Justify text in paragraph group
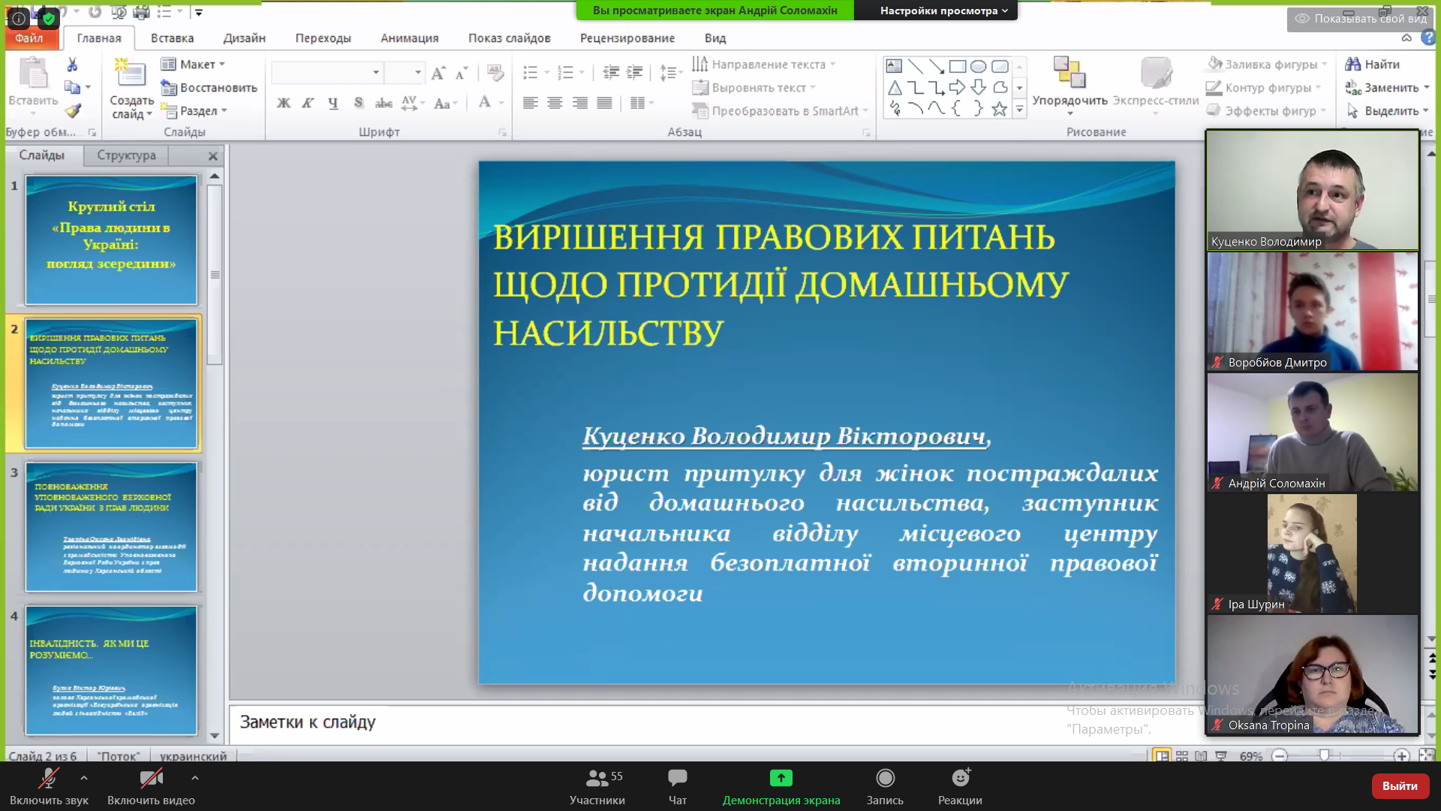Screen dimensions: 1441x811 [604, 103]
